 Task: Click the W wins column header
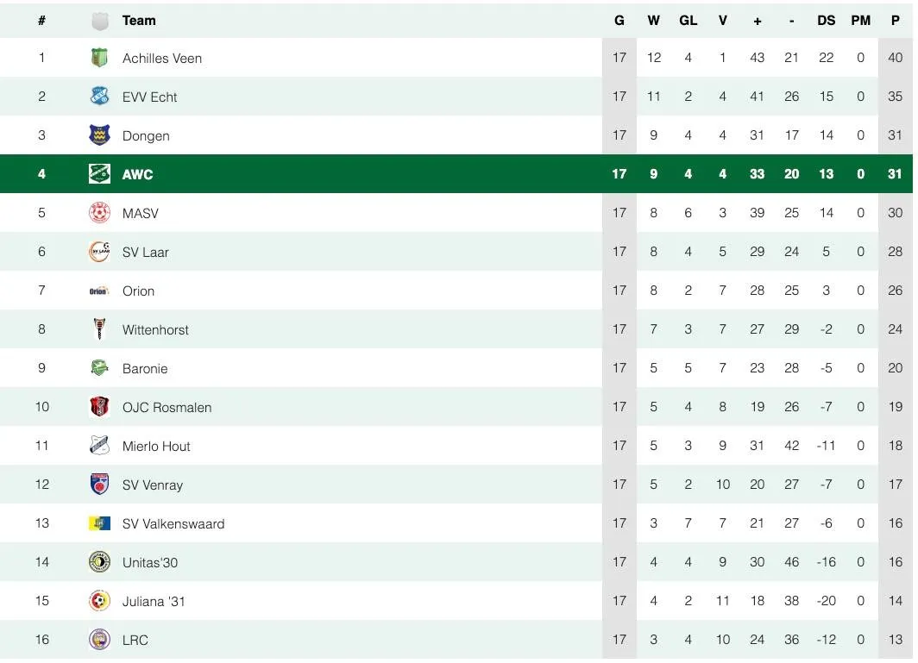tap(653, 20)
